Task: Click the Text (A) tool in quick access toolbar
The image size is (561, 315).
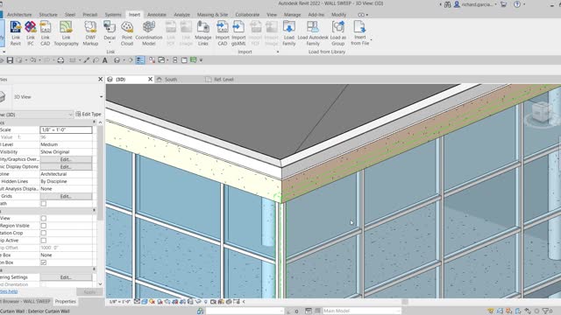Action: pyautogui.click(x=105, y=60)
